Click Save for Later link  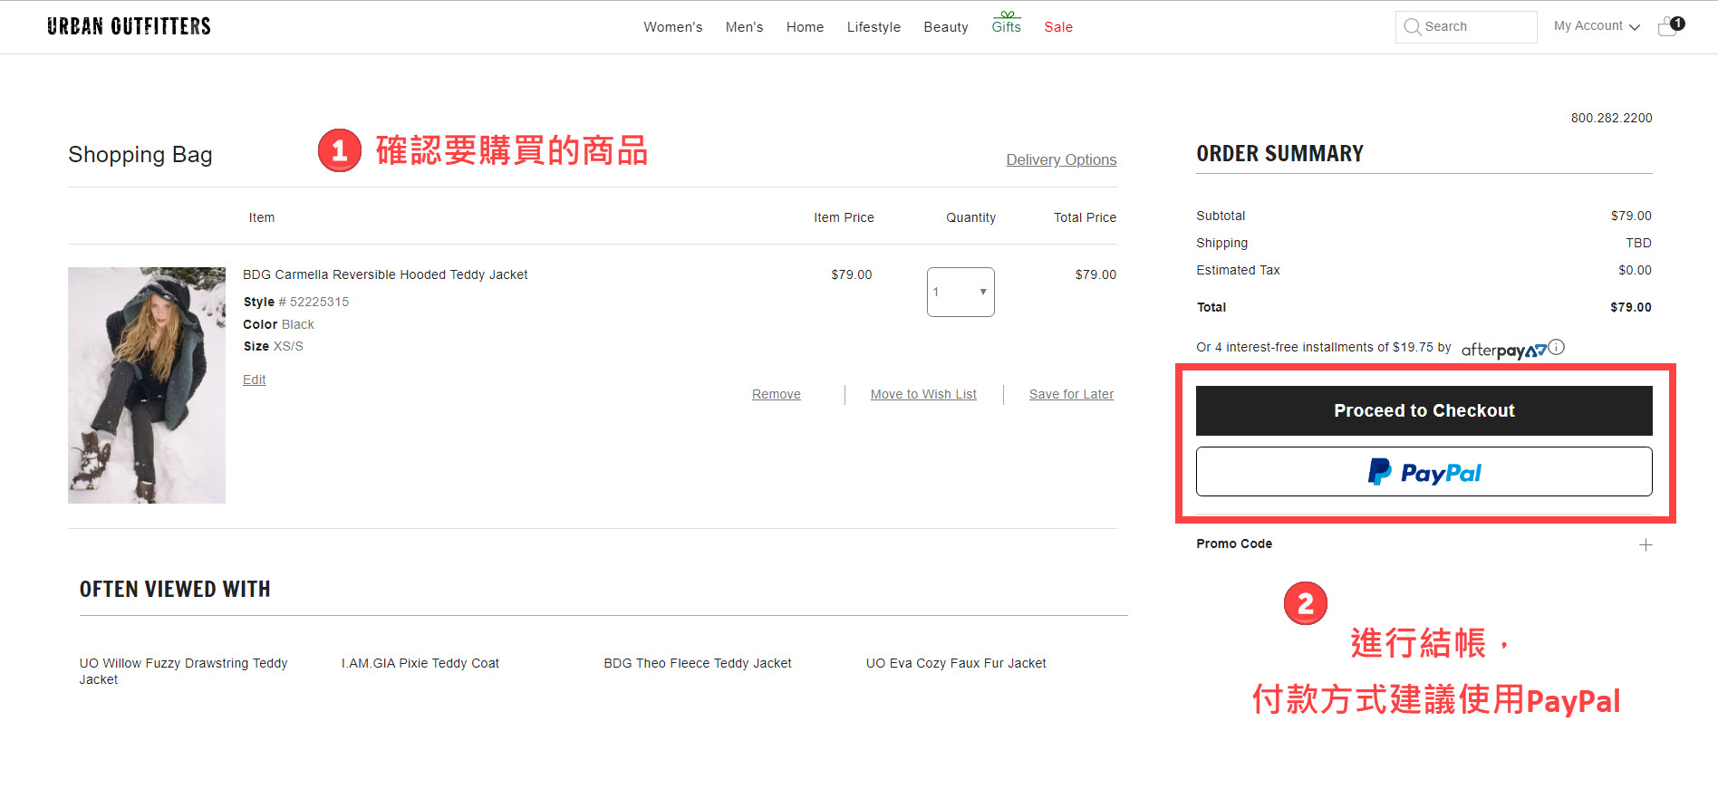click(x=1071, y=394)
